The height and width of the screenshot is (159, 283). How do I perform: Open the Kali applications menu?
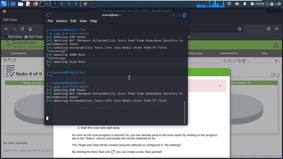click(x=4, y=4)
